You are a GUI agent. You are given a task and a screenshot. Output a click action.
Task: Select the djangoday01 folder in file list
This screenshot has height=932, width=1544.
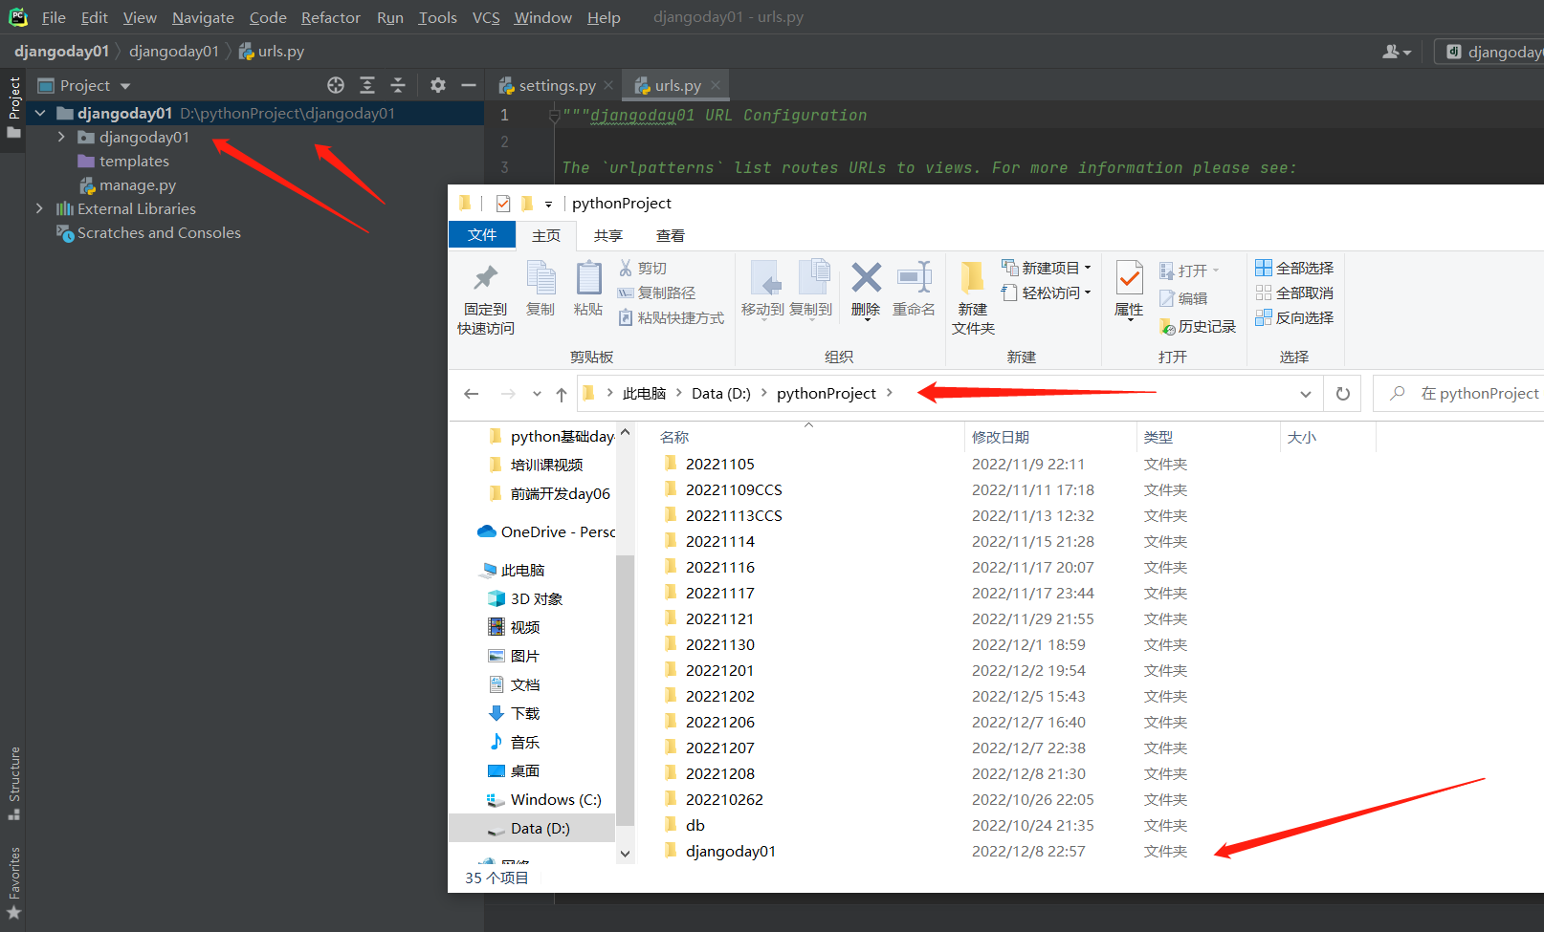(x=731, y=851)
